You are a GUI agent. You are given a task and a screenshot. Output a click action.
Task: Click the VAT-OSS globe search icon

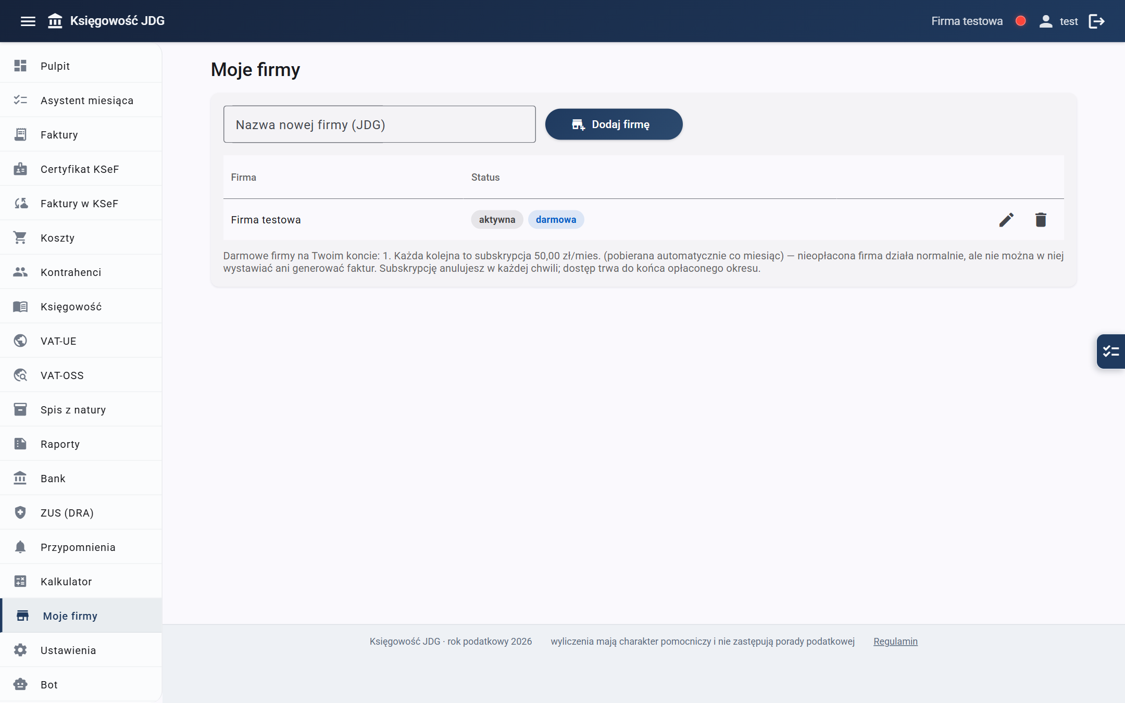click(x=20, y=375)
